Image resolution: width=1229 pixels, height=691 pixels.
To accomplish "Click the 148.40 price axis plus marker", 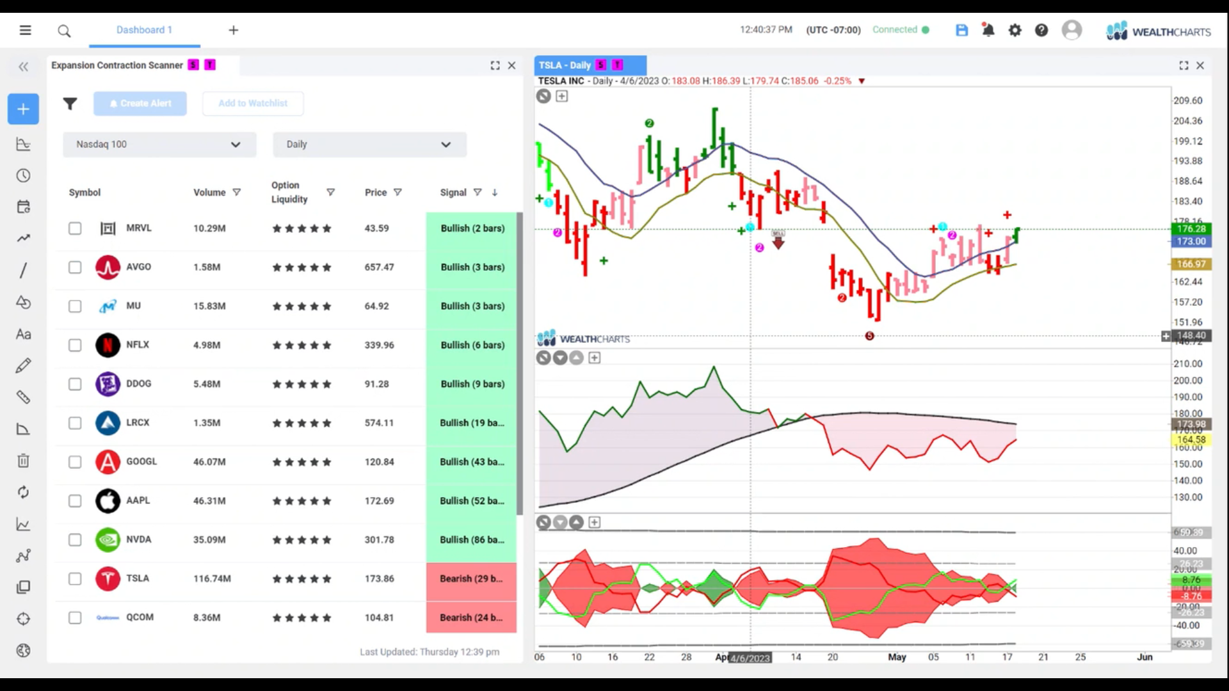I will (1166, 336).
